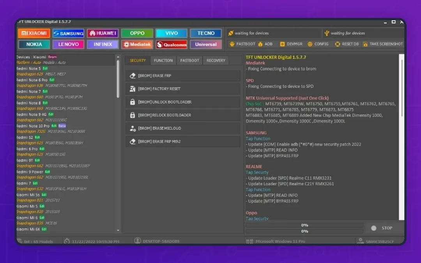Screen dimensions: 421x263
Task: Run [BROM] UNLOCK BOOTLOADER
Action: click(x=182, y=102)
